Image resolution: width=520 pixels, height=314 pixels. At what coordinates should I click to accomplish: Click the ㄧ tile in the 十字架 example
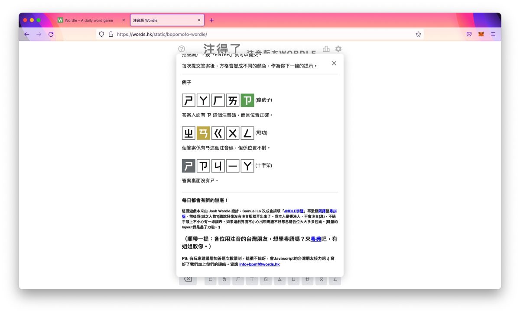233,166
